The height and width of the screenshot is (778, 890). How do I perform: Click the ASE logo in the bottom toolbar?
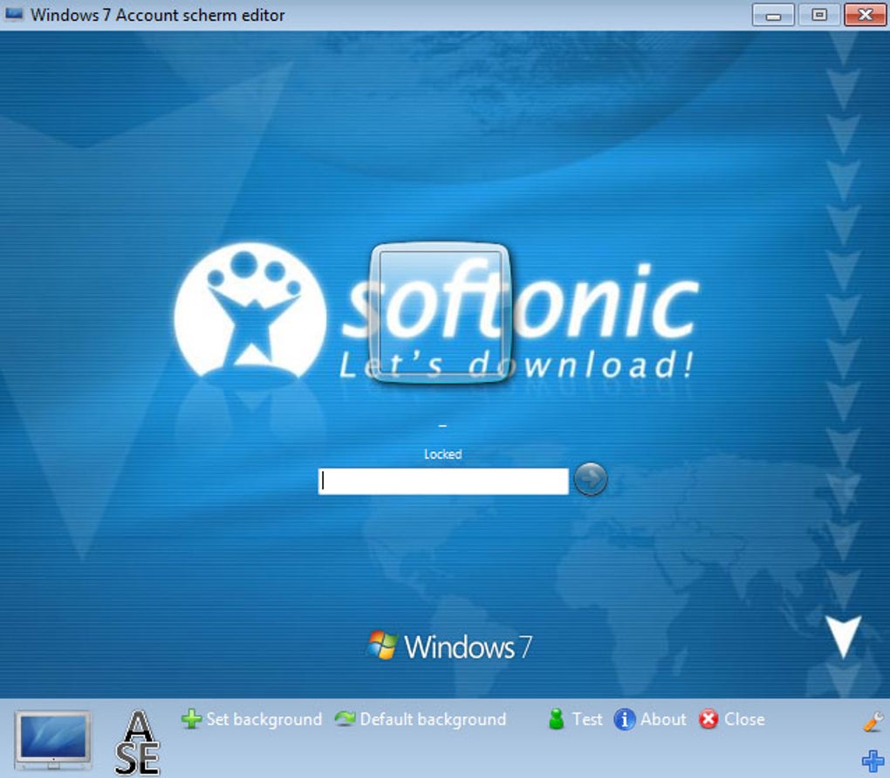coord(140,743)
